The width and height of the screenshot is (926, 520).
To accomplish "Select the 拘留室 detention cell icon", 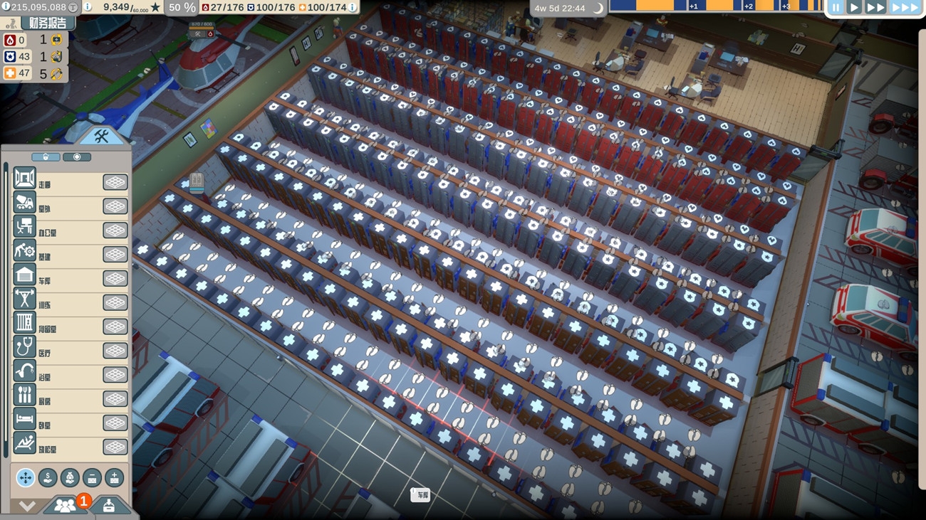I will pos(25,323).
